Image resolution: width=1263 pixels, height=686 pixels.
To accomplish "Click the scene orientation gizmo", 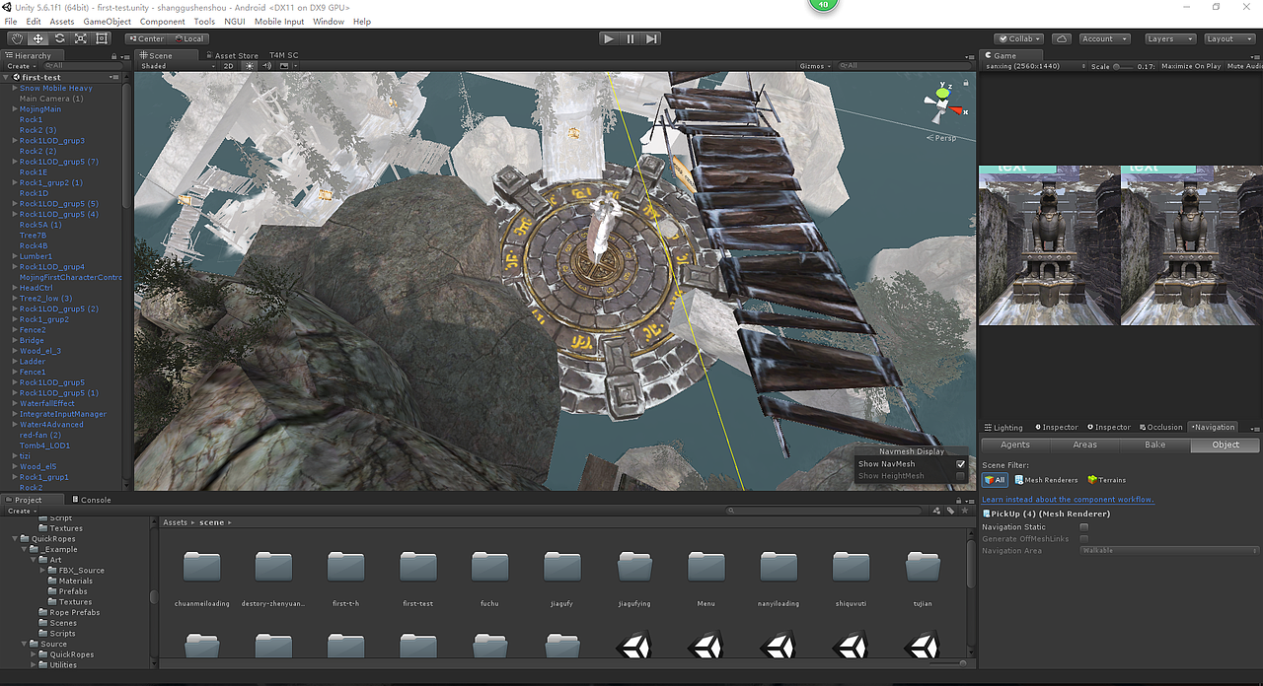I will tap(943, 103).
